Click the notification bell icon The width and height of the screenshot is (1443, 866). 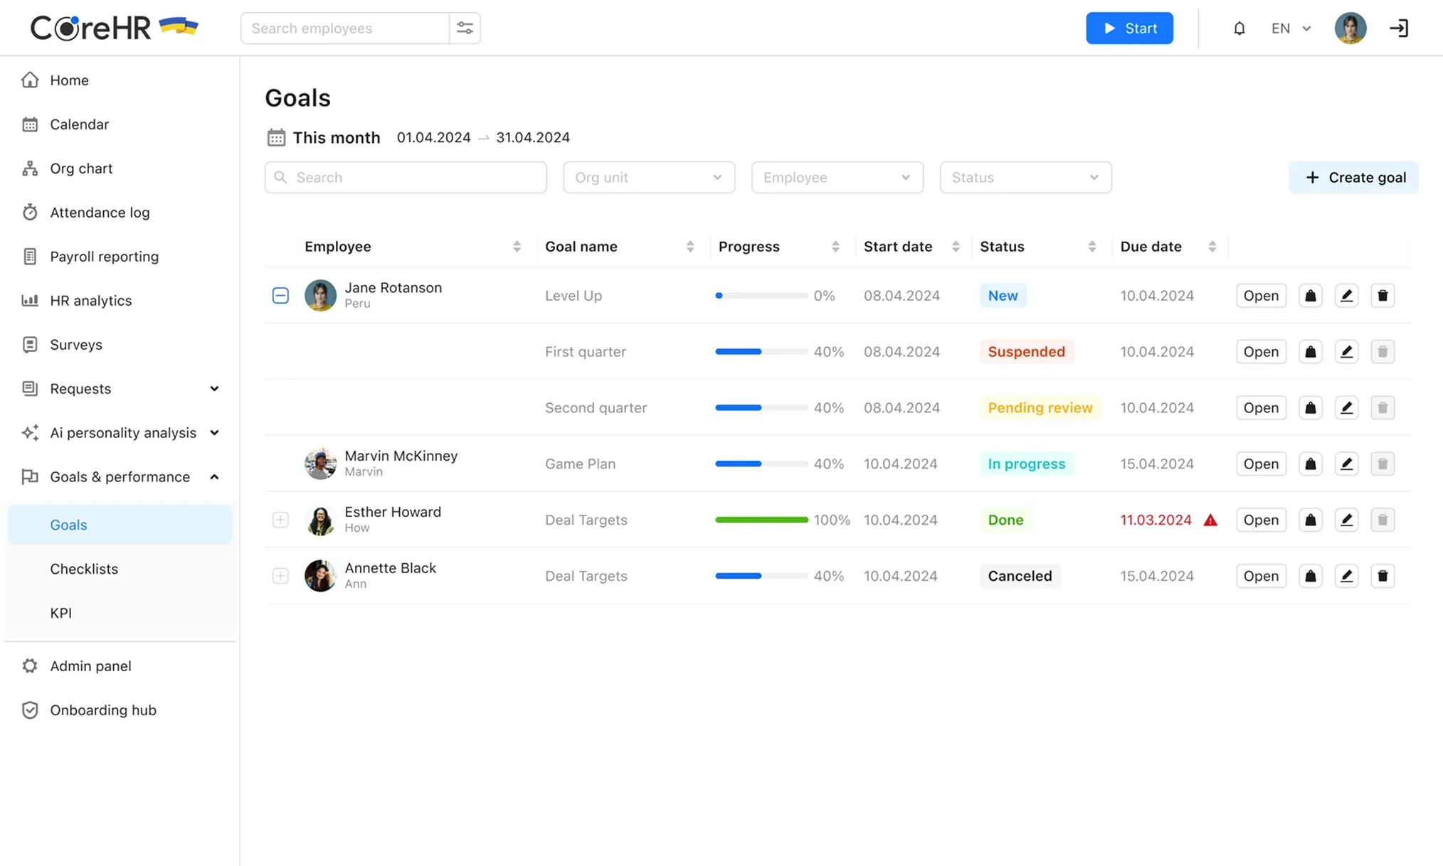click(1239, 28)
